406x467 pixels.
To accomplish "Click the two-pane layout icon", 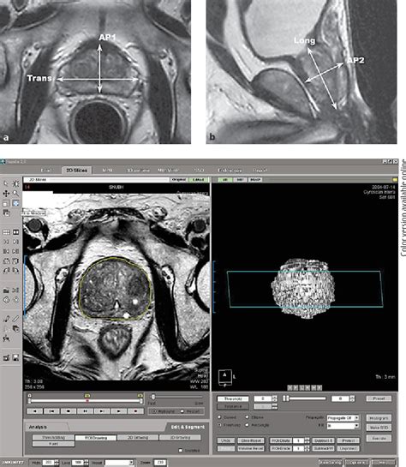I will coord(15,232).
